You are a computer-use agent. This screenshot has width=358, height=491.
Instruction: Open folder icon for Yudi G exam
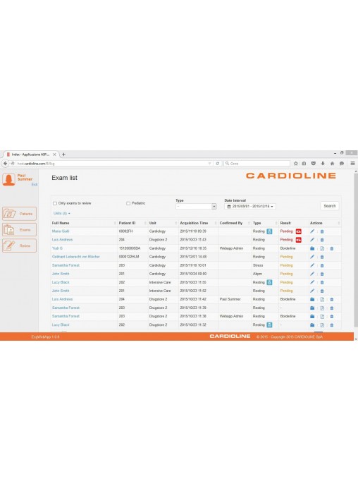(x=312, y=248)
